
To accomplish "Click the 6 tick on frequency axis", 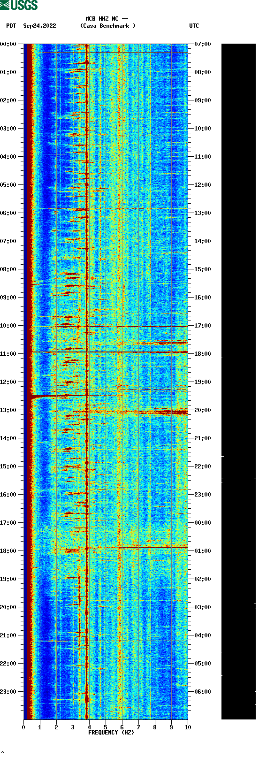I will click(x=122, y=727).
